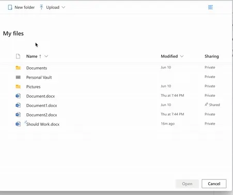The height and width of the screenshot is (195, 233).
Task: Click the '16m ago' modified time
Action: (x=167, y=124)
